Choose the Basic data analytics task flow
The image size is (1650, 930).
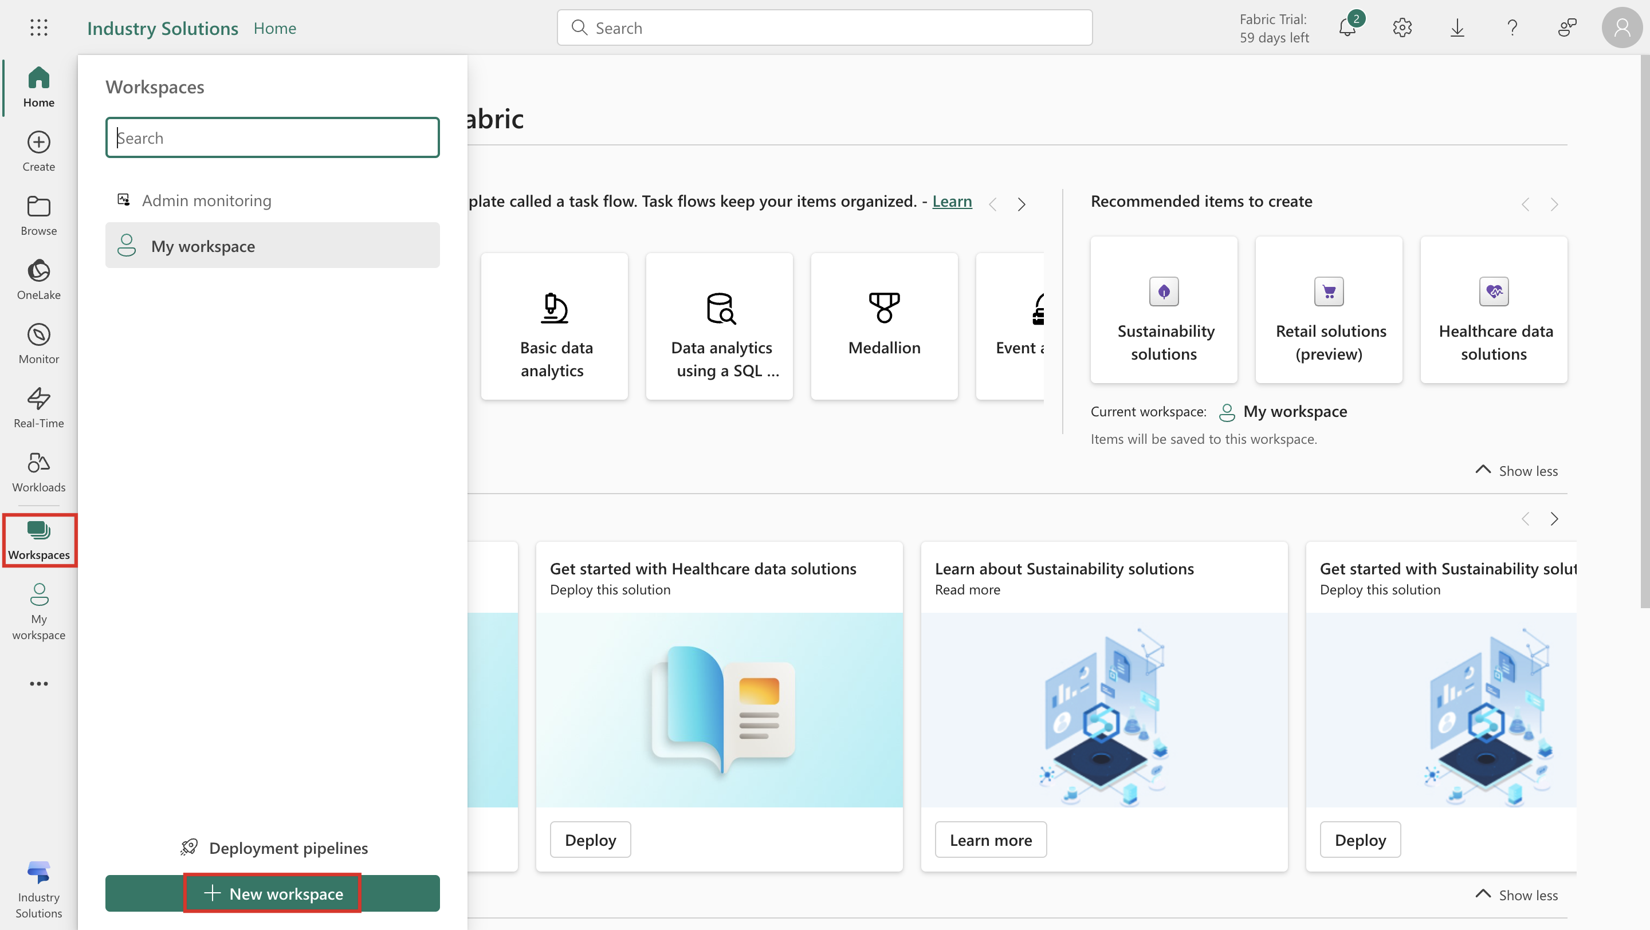tap(555, 326)
